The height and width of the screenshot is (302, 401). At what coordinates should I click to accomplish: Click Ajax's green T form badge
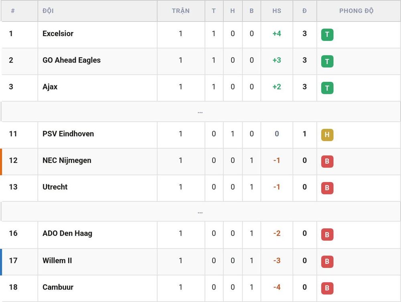[327, 88]
